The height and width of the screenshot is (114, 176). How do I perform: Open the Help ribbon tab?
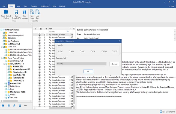click(54, 6)
